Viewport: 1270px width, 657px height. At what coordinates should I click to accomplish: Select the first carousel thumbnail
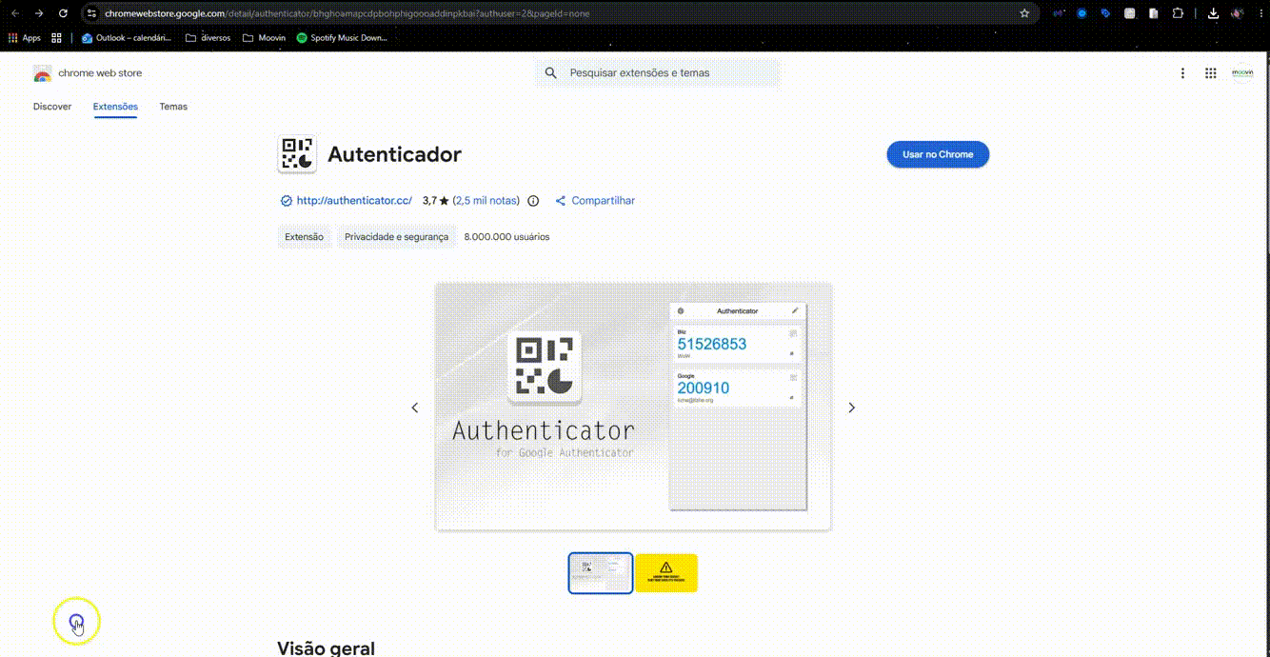pos(601,573)
